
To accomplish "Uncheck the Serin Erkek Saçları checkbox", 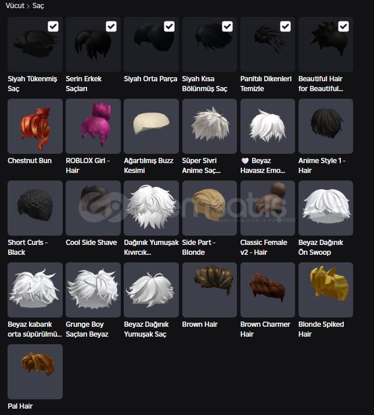I will (x=111, y=27).
